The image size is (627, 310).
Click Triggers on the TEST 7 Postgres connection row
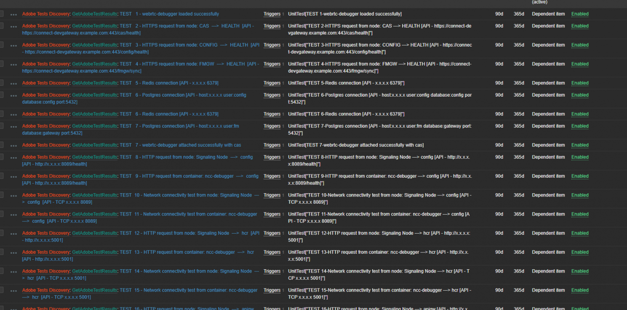coord(272,126)
